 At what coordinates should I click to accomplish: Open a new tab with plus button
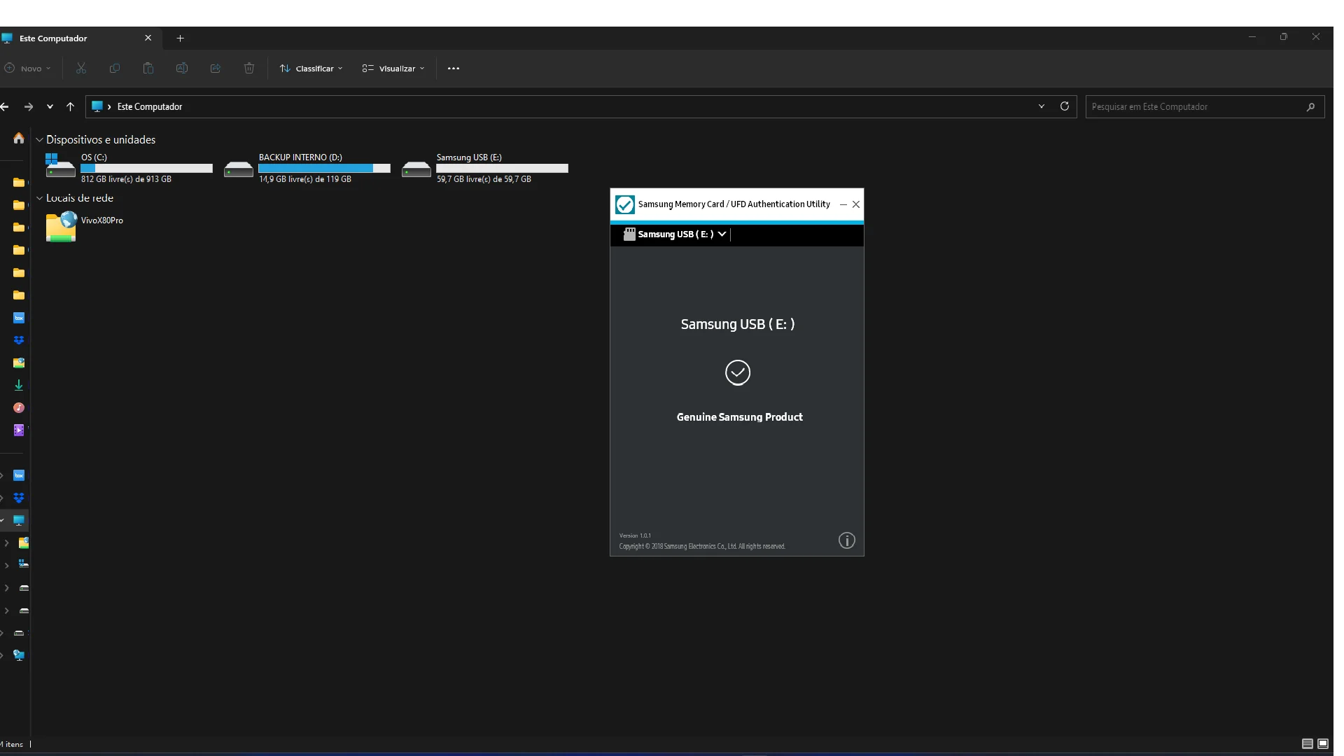pyautogui.click(x=180, y=38)
